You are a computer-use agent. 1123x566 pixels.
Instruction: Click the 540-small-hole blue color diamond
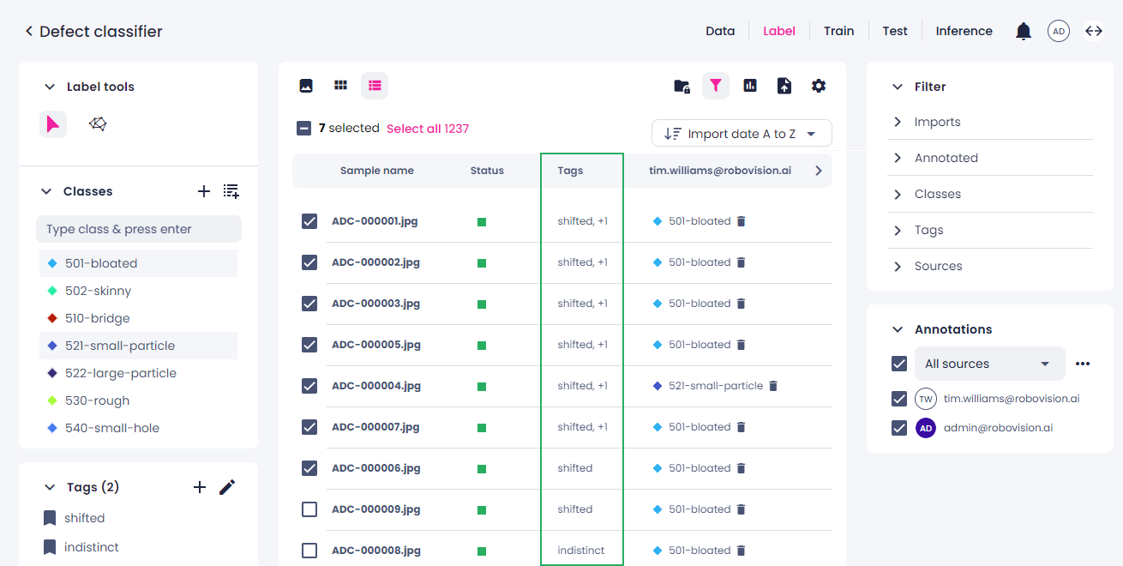coord(52,428)
